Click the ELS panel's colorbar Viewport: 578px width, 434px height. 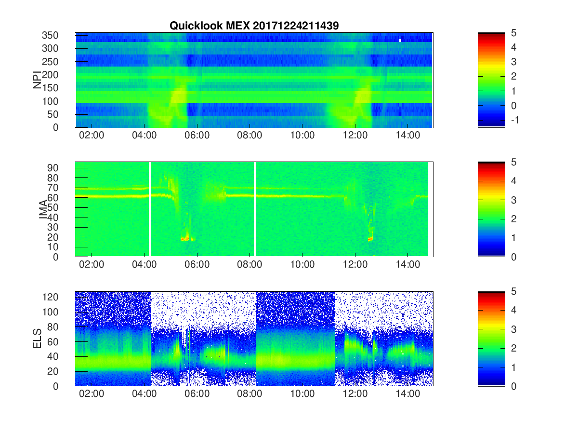[491, 339]
